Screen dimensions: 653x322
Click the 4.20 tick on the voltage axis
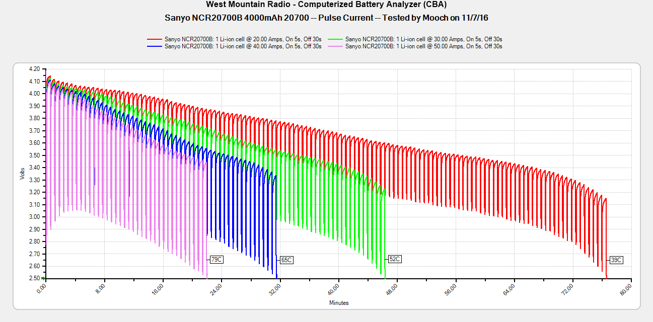coord(34,69)
